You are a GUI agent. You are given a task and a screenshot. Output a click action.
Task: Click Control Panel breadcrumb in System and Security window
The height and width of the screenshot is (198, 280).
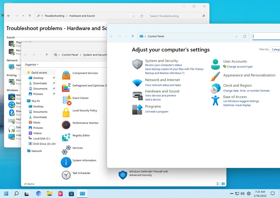(70, 55)
